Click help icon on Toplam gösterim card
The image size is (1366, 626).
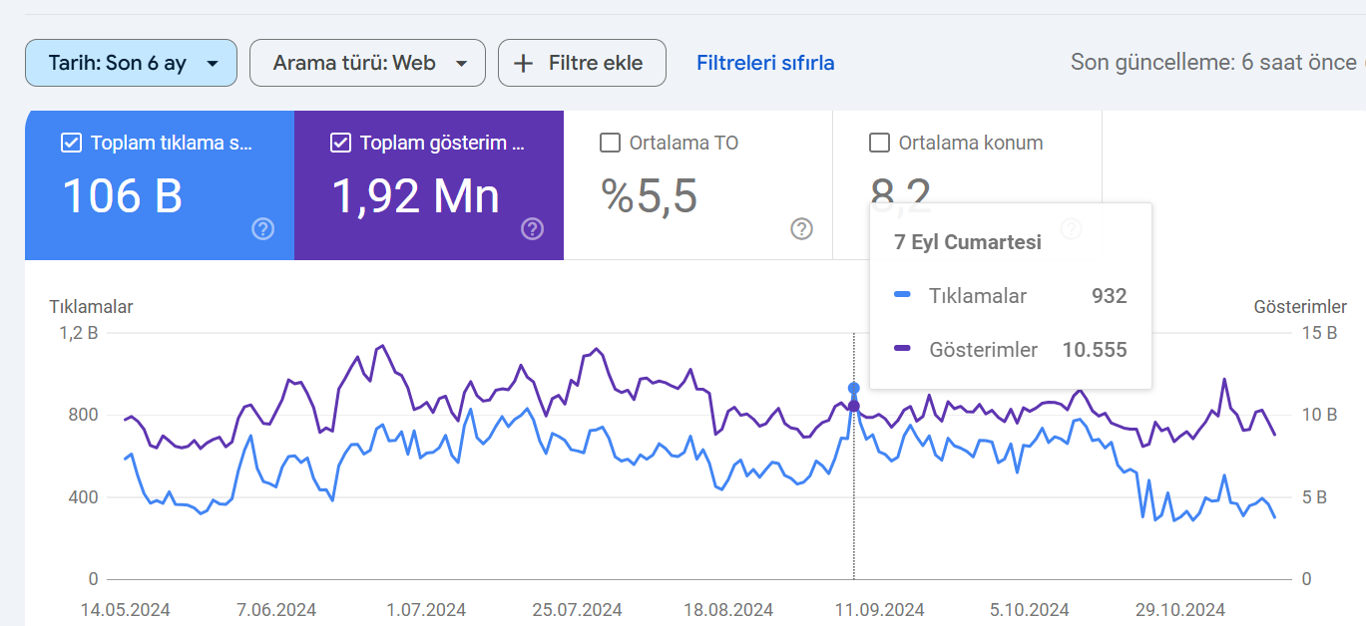pyautogui.click(x=532, y=229)
